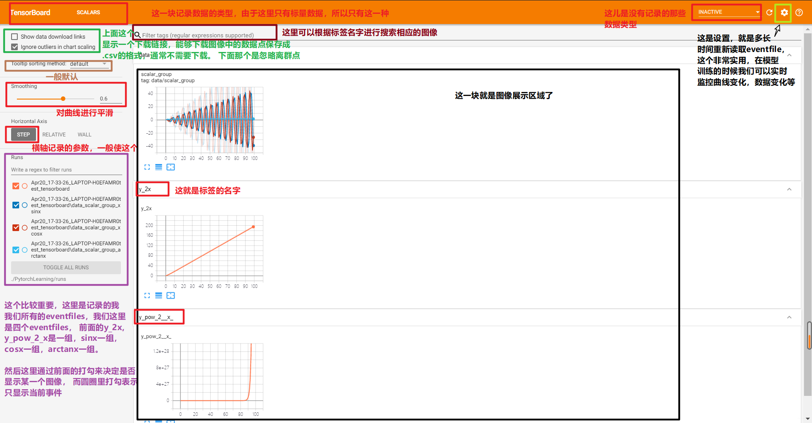The image size is (812, 423).
Task: Fit domain to data on scalar_group chart
Action: (x=171, y=167)
